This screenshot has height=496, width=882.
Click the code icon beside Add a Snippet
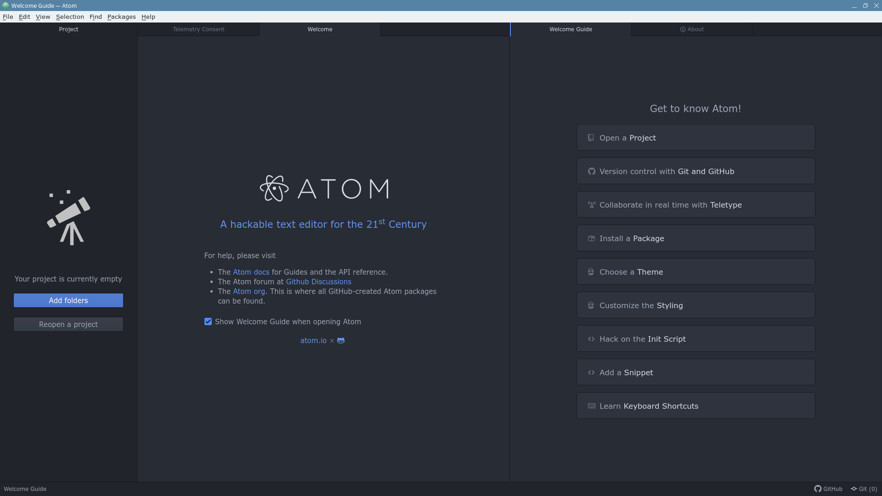[x=592, y=372]
